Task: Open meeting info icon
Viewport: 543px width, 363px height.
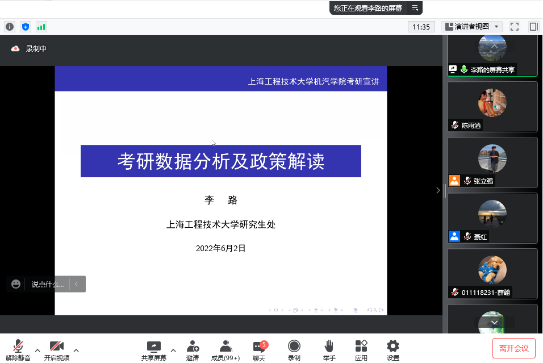Action: [10, 27]
